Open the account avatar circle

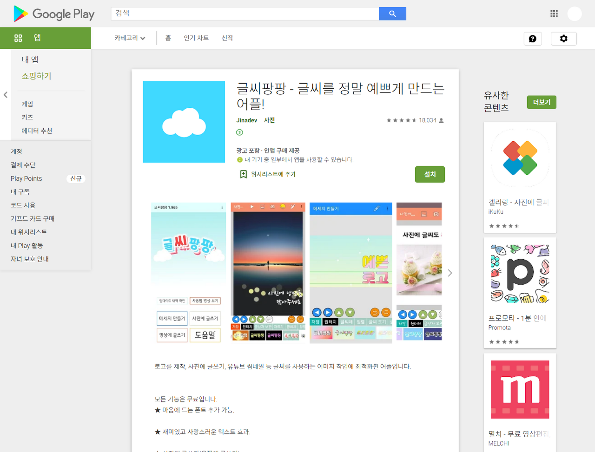tap(575, 13)
